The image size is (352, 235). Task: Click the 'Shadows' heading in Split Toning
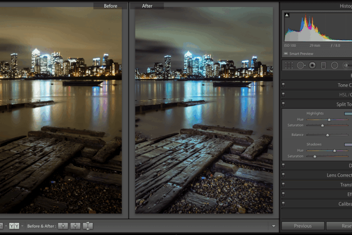[x=314, y=144]
